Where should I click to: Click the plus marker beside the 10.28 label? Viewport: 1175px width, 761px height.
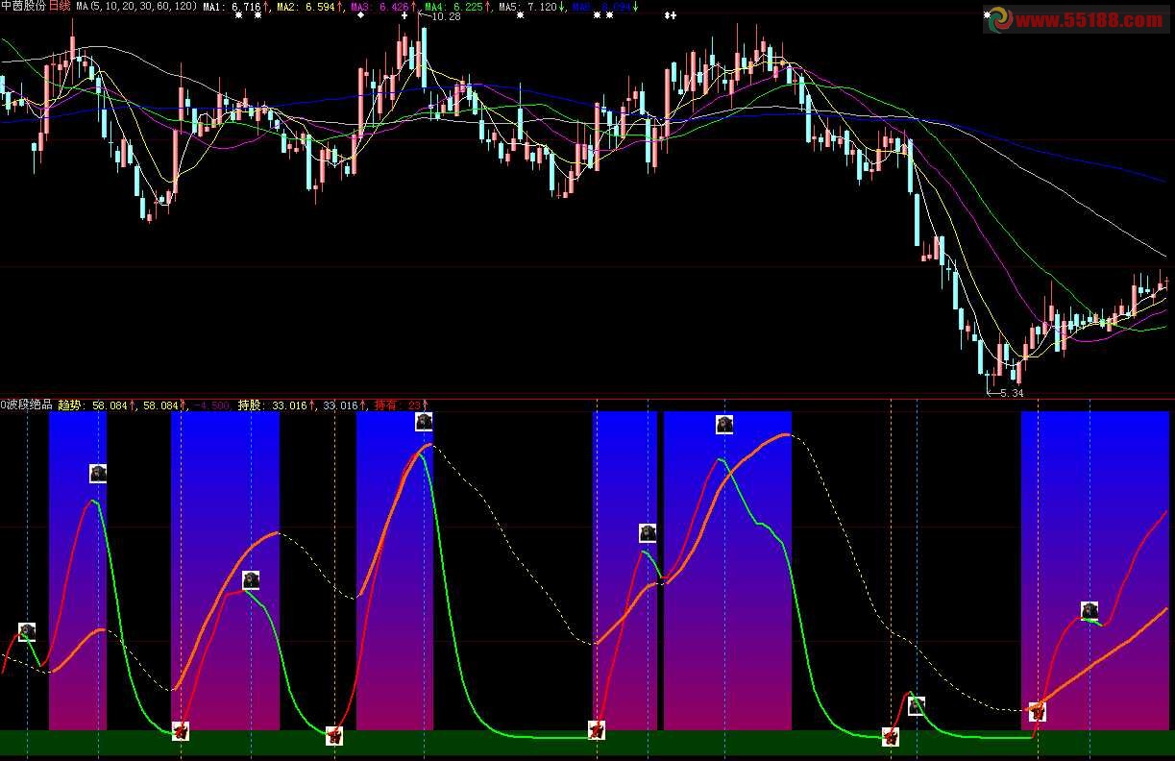(x=404, y=15)
